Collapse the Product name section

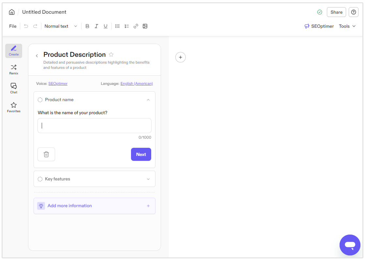[x=148, y=100]
